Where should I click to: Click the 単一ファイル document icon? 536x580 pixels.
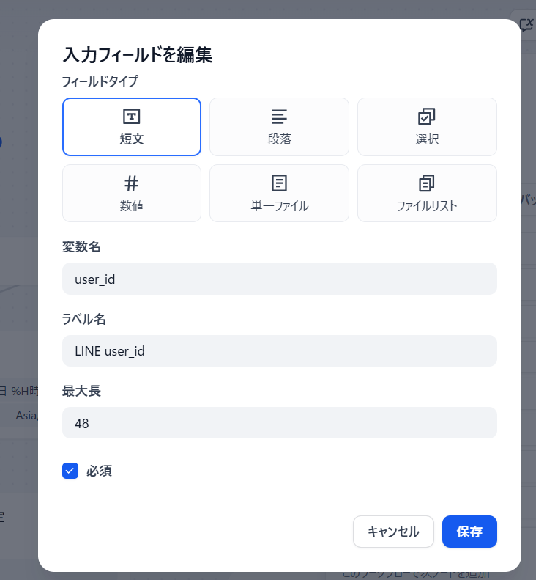click(x=279, y=183)
